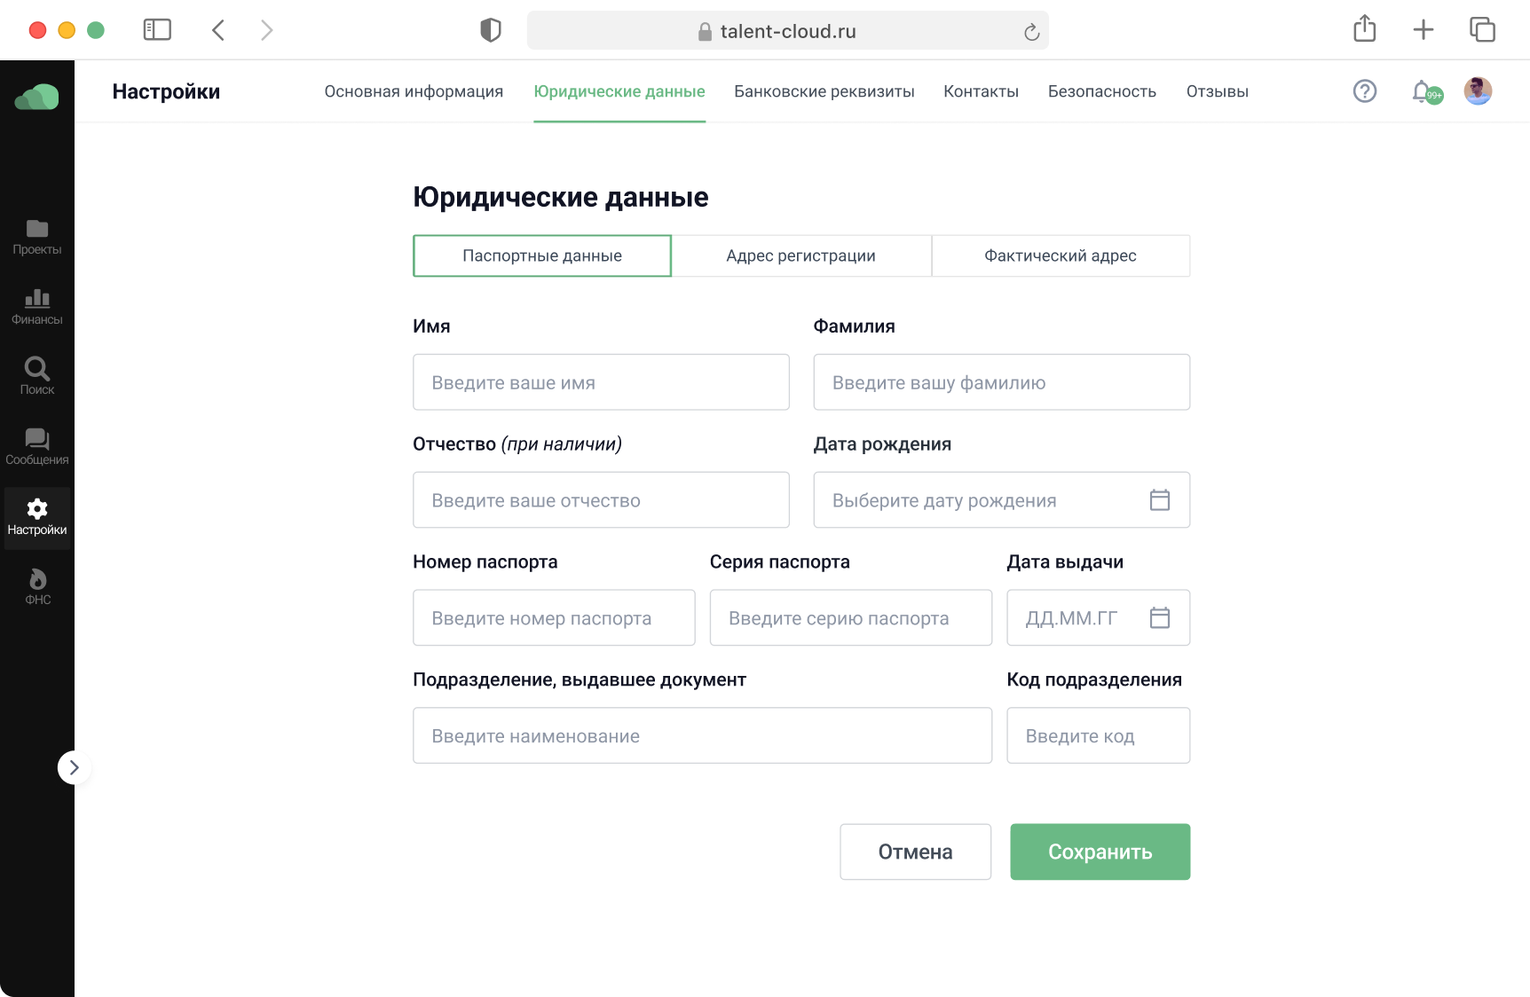Switch to Безопасность tab

(x=1101, y=91)
